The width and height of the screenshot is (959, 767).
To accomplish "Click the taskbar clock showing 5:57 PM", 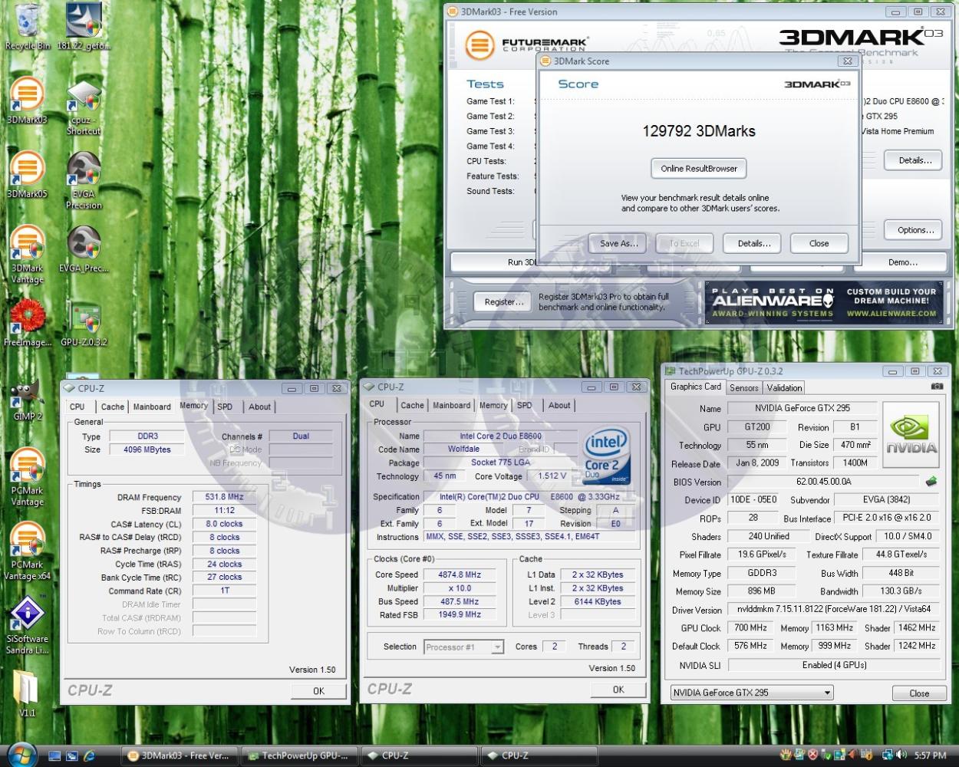I will click(x=930, y=755).
